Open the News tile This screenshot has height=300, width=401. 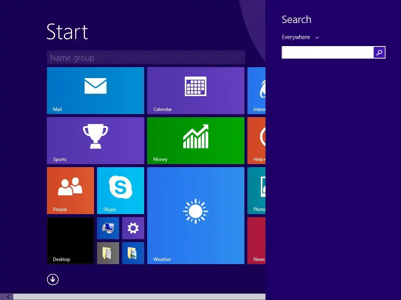coord(256,241)
